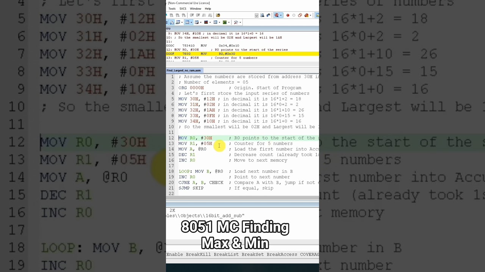Open the Tools menu

click(172, 9)
